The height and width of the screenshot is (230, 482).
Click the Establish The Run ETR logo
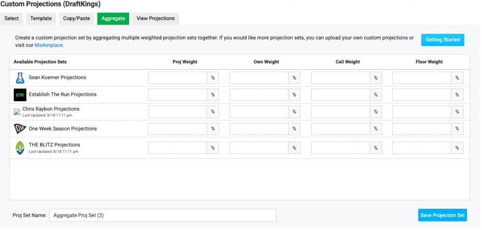tap(20, 95)
